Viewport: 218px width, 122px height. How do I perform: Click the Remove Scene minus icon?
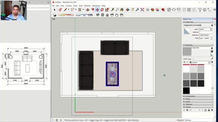pos(190,110)
